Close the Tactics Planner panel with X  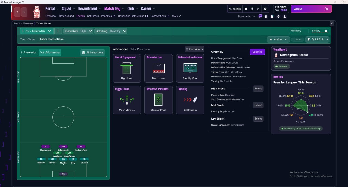331,24
